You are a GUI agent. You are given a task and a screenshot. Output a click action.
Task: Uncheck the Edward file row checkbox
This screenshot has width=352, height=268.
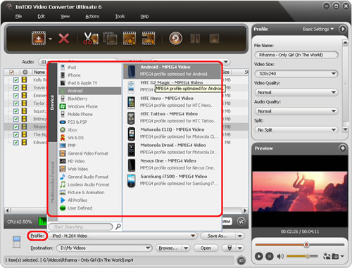15,142
